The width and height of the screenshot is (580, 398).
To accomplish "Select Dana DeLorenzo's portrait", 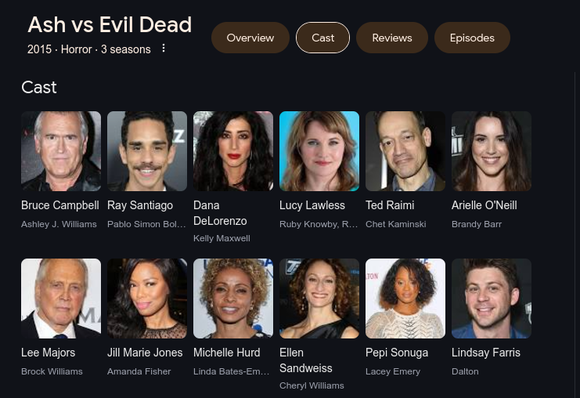I will pyautogui.click(x=233, y=151).
